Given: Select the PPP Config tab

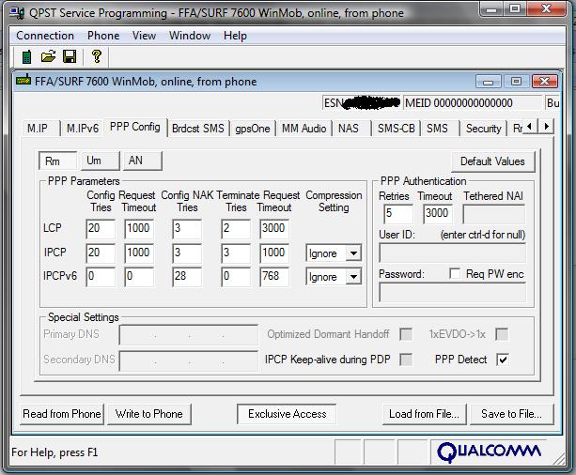Looking at the screenshot, I should click(135, 127).
